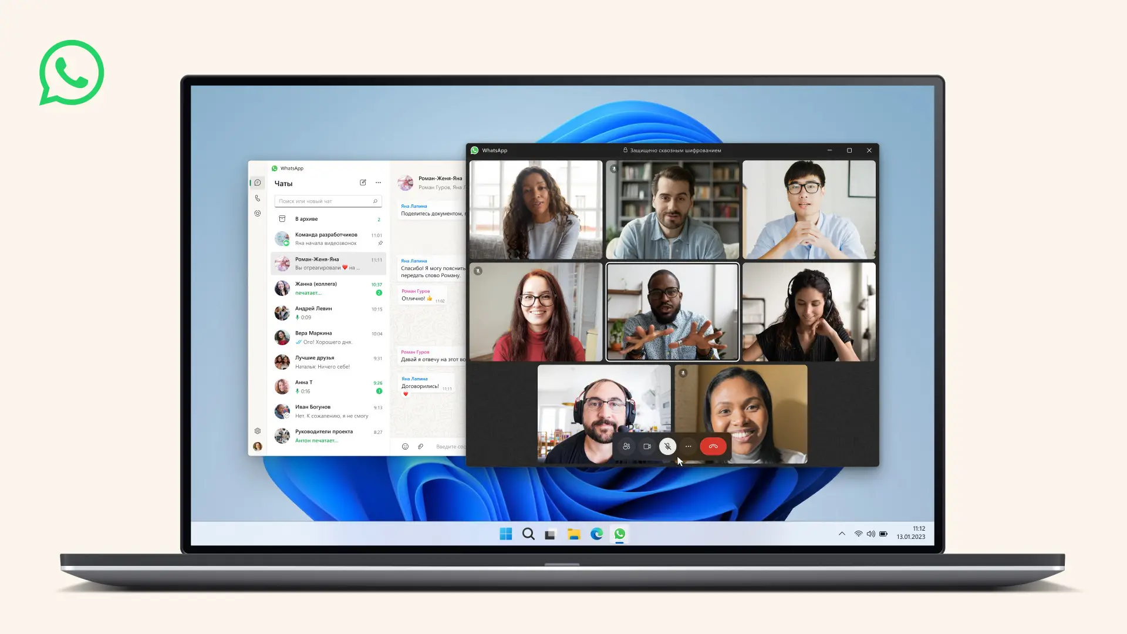Click the more options ellipsis icon
Screen dimensions: 1127x634
point(688,446)
